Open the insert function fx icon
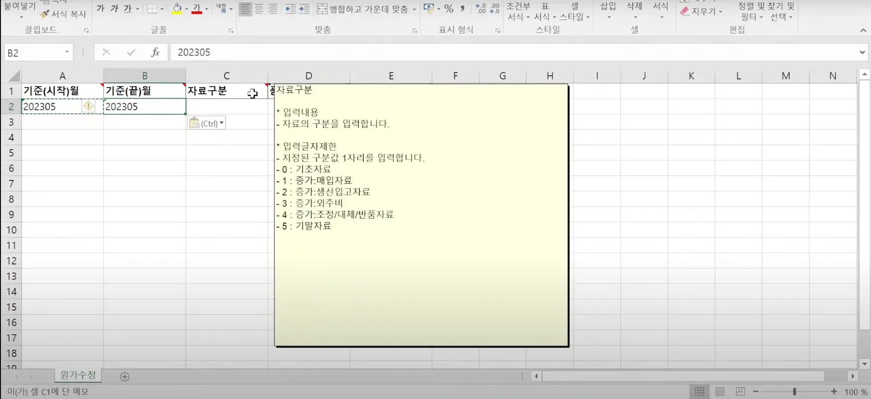This screenshot has height=399, width=871. (155, 52)
